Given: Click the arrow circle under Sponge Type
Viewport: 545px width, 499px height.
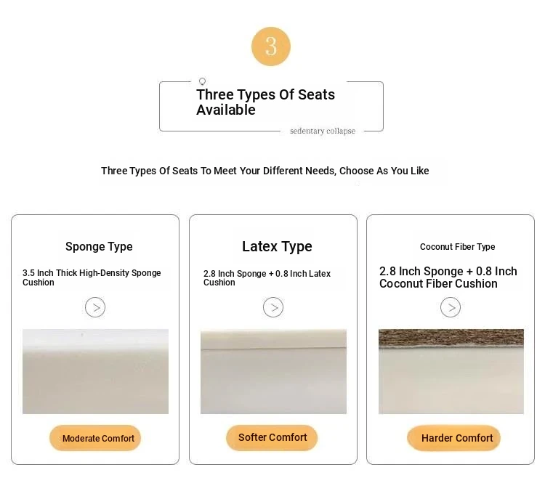Looking at the screenshot, I should 95,307.
